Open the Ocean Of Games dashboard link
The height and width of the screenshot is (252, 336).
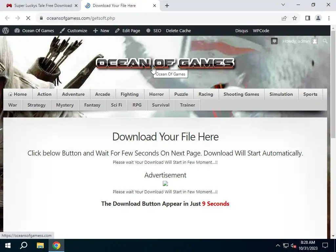34,31
